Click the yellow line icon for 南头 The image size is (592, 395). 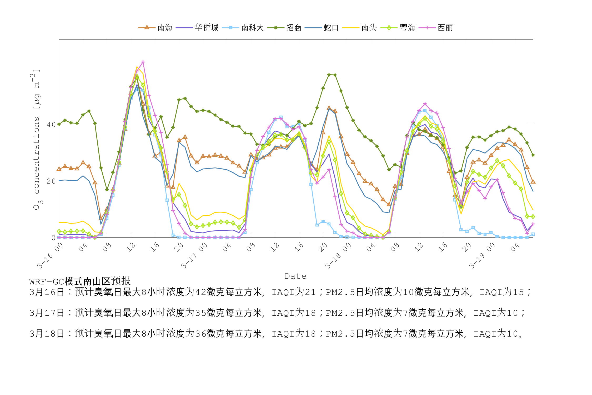pos(351,27)
